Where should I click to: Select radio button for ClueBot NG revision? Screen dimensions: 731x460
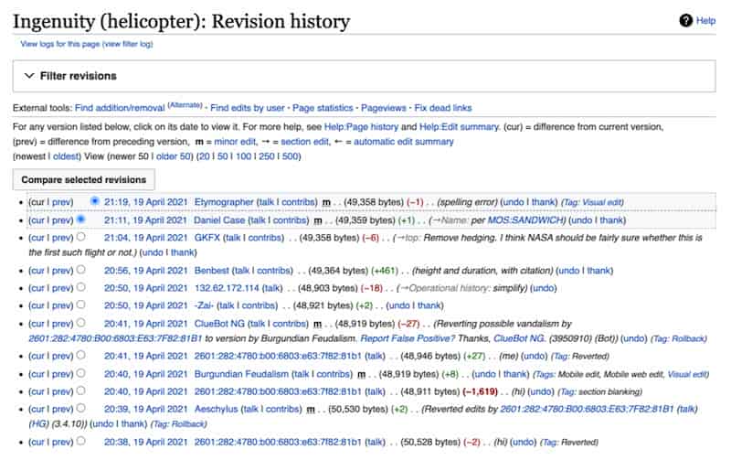[81, 323]
